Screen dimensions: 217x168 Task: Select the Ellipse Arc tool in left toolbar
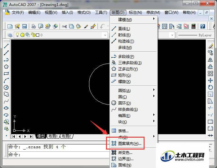pyautogui.click(x=6, y=115)
